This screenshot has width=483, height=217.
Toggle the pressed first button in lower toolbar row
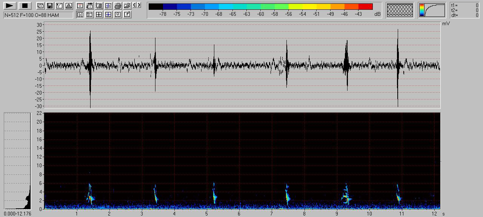(x=80, y=15)
